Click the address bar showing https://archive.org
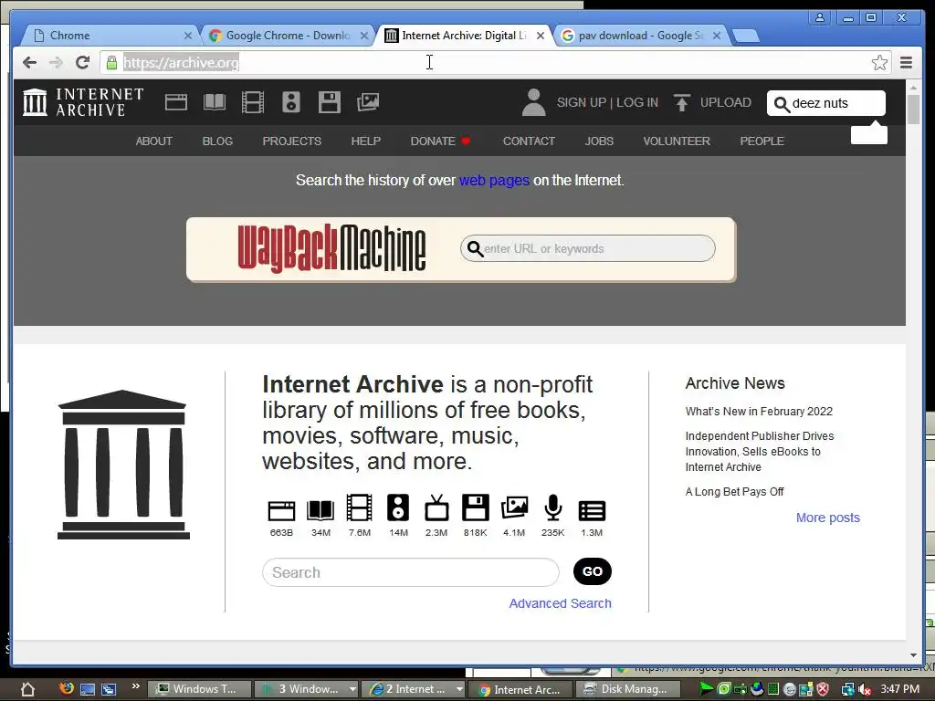The image size is (935, 701). (x=495, y=63)
